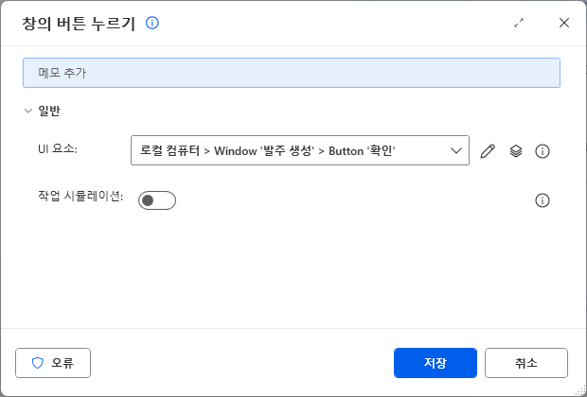Viewport: 587px width, 397px height.
Task: Click the 취소 cancel button
Action: 526,363
